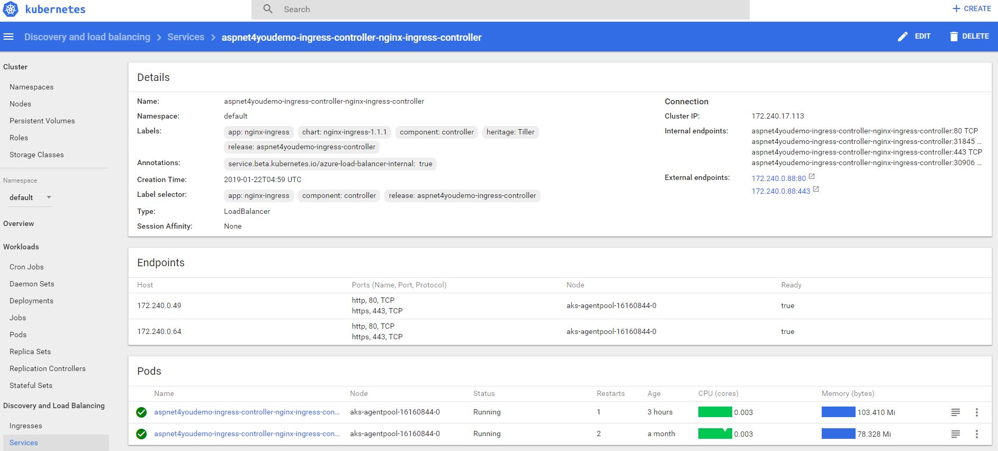Click green status check of 3 hours pod
The height and width of the screenshot is (451, 998).
coord(141,412)
